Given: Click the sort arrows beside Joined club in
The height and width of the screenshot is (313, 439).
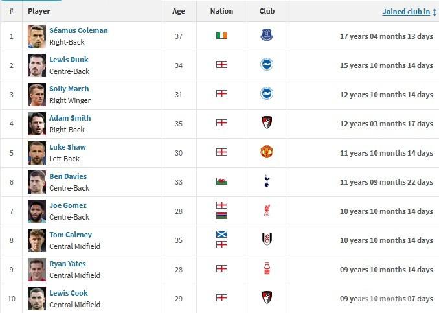Looking at the screenshot, I should pos(434,12).
